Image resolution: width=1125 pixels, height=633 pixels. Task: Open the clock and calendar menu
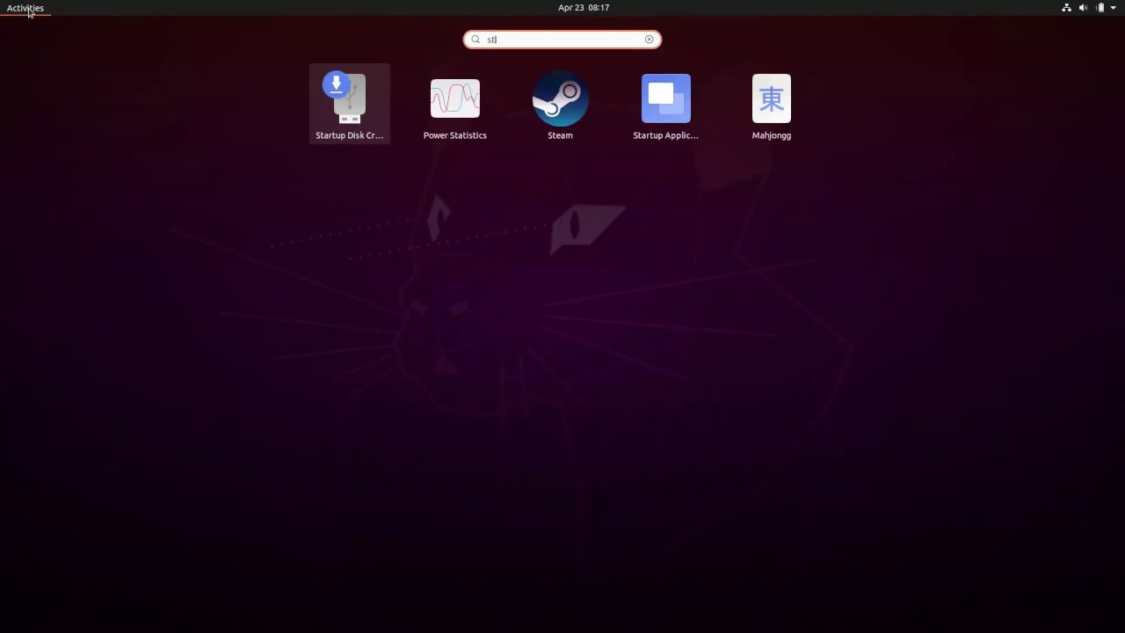click(584, 8)
